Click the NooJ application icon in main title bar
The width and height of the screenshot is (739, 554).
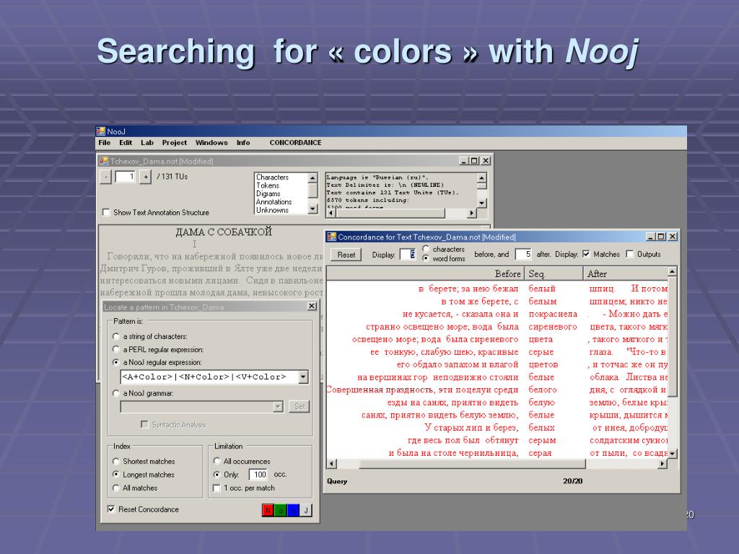tap(101, 131)
